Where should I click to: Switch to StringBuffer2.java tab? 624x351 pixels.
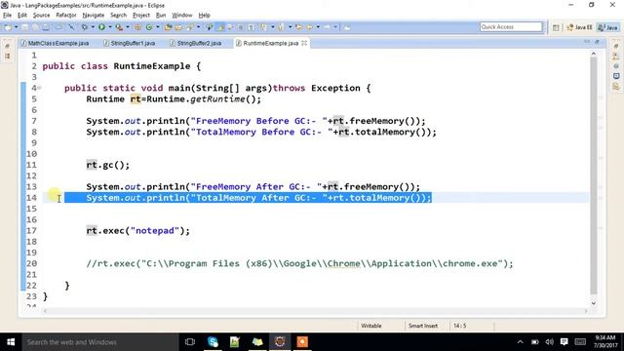click(x=195, y=43)
